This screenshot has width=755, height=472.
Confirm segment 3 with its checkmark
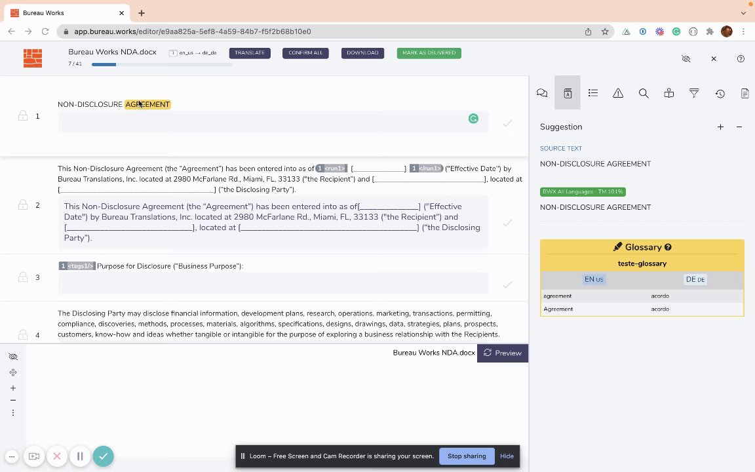(507, 285)
